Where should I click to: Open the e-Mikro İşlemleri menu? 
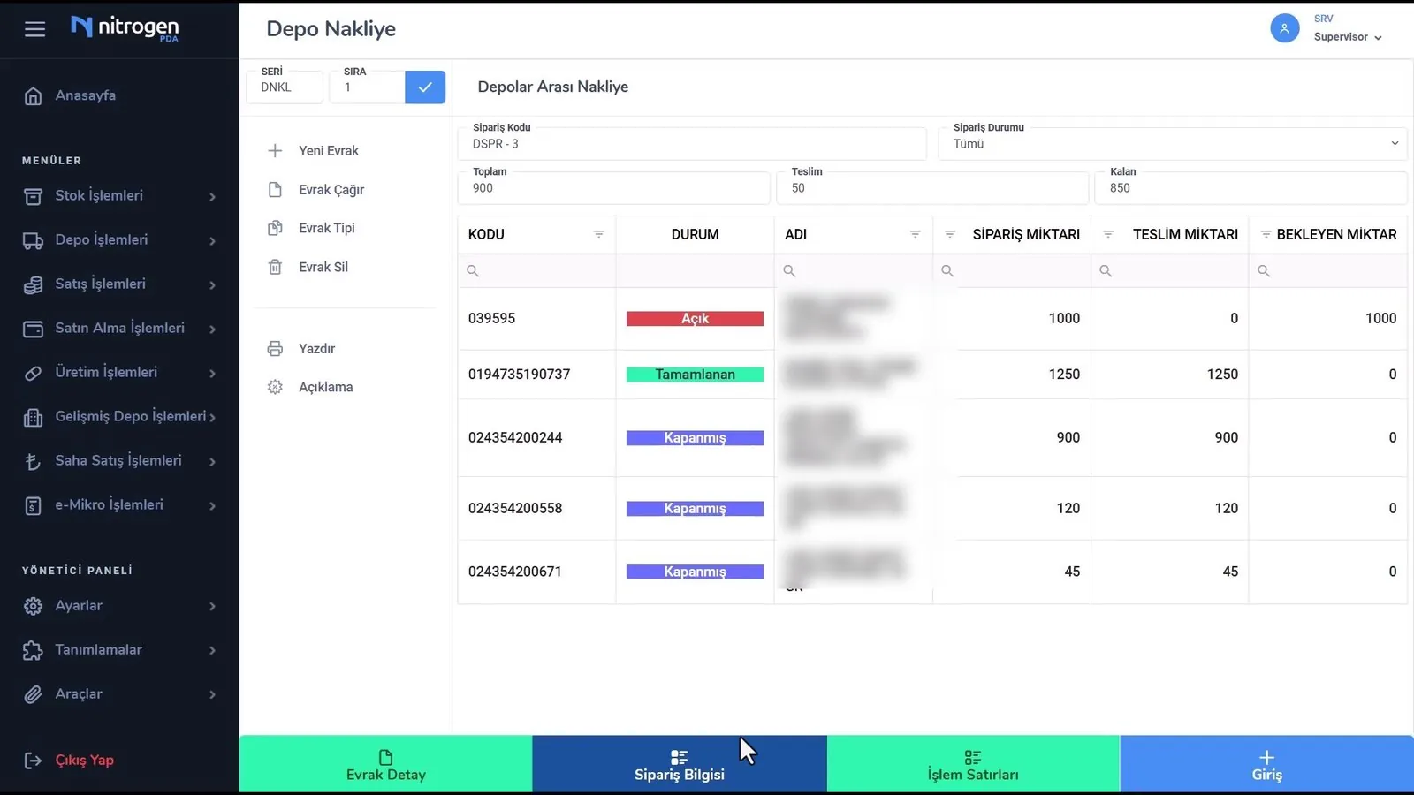(119, 505)
